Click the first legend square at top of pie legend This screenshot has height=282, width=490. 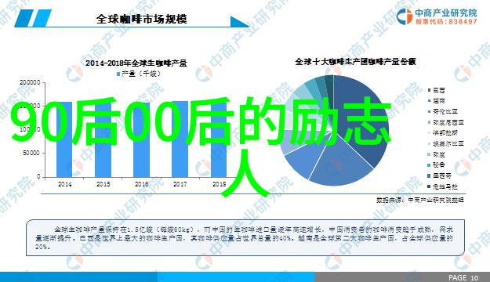tap(430, 90)
